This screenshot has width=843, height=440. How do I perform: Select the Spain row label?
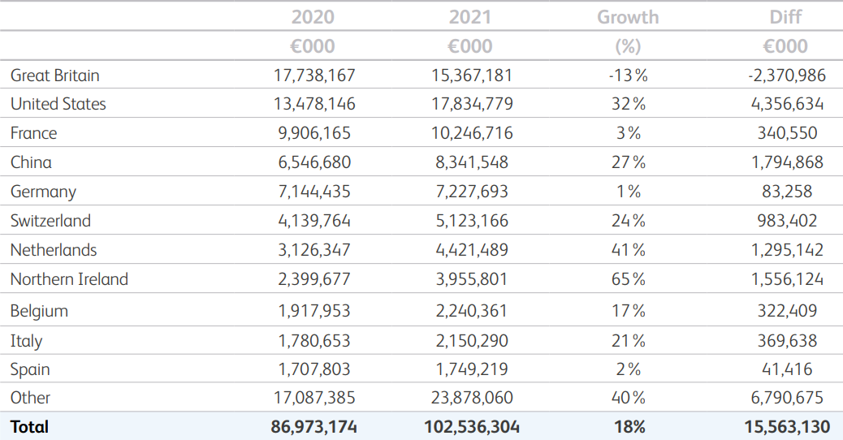[30, 369]
